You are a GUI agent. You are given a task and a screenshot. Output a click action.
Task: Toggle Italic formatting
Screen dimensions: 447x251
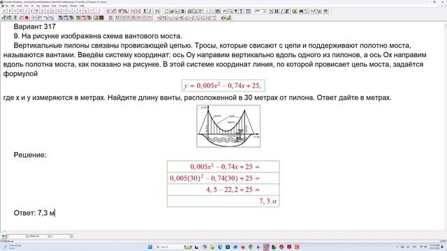click(281, 11)
